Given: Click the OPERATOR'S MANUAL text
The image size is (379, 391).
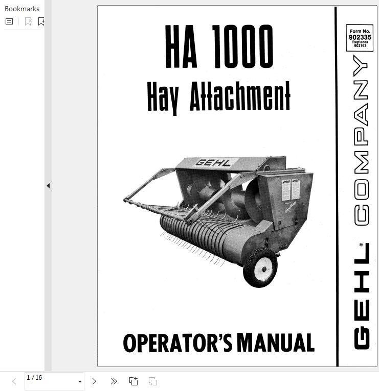Looking at the screenshot, I should click(x=219, y=343).
